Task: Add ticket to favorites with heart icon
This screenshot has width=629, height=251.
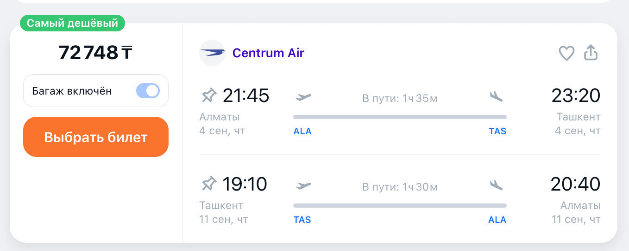Action: click(566, 53)
